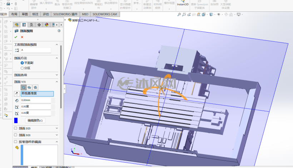The image size is (293, 168).
Task: Open Display Style cube icon
Action: click(x=211, y=14)
